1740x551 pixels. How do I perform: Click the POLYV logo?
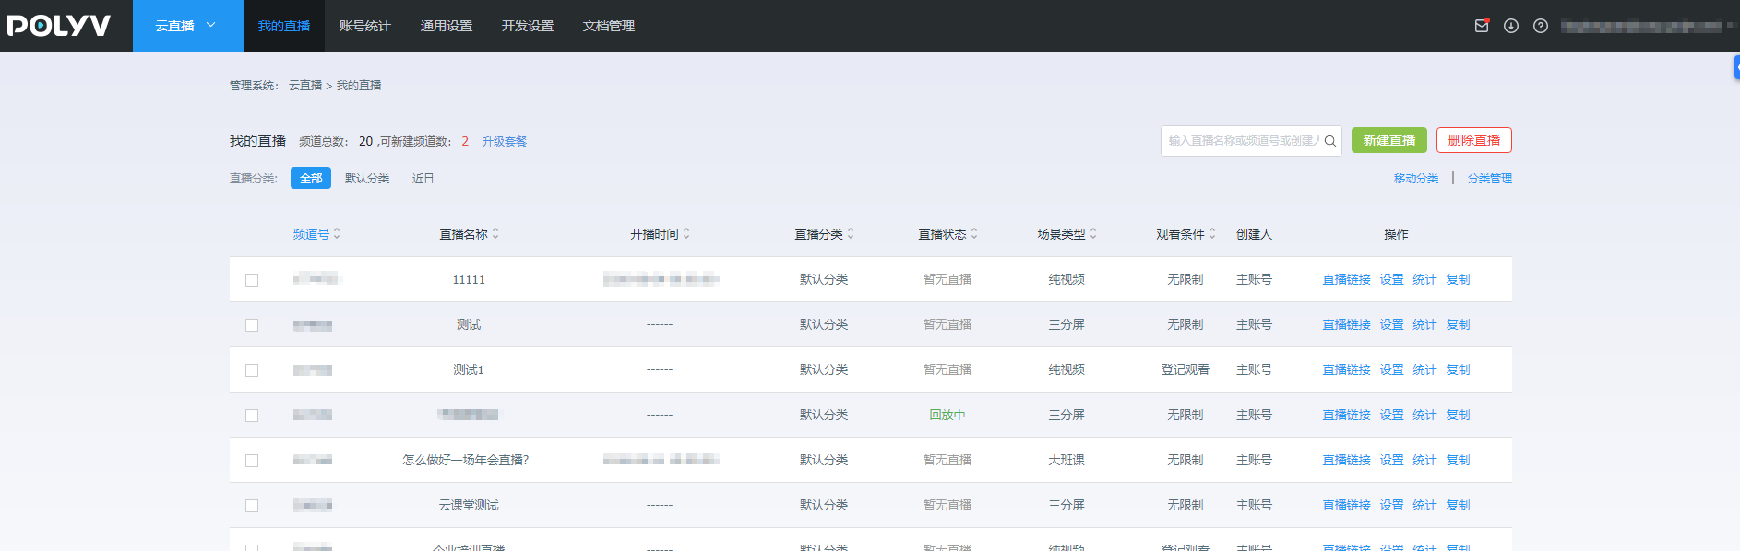59,26
